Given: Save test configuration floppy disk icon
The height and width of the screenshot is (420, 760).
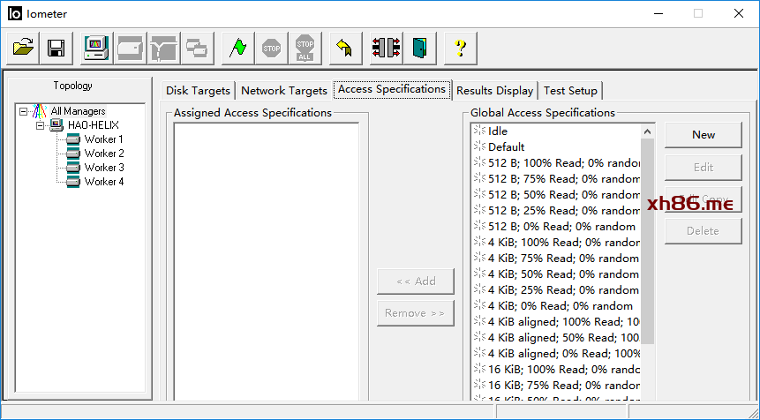Looking at the screenshot, I should 56,48.
